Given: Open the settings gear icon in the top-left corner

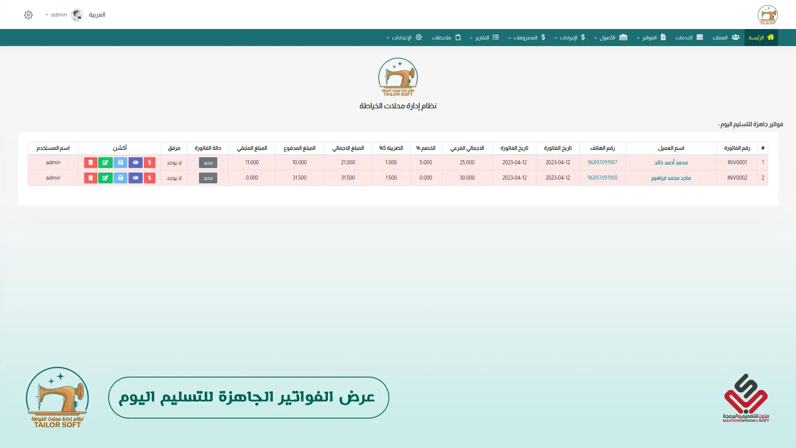Looking at the screenshot, I should click(28, 15).
